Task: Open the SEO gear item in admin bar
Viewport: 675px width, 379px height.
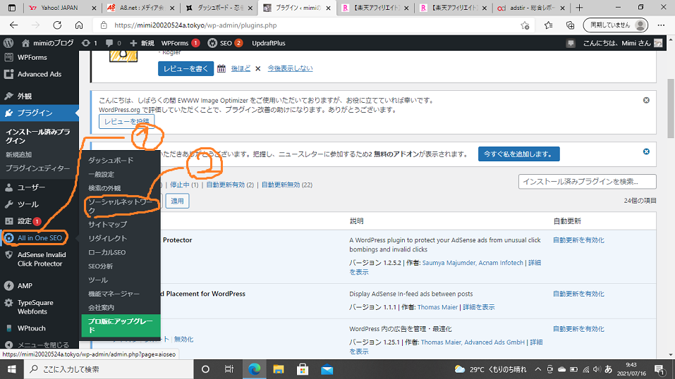Action: (225, 43)
